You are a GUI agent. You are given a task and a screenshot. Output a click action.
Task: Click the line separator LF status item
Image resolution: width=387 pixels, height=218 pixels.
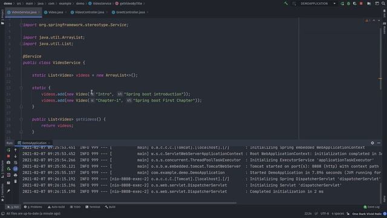[316, 214]
